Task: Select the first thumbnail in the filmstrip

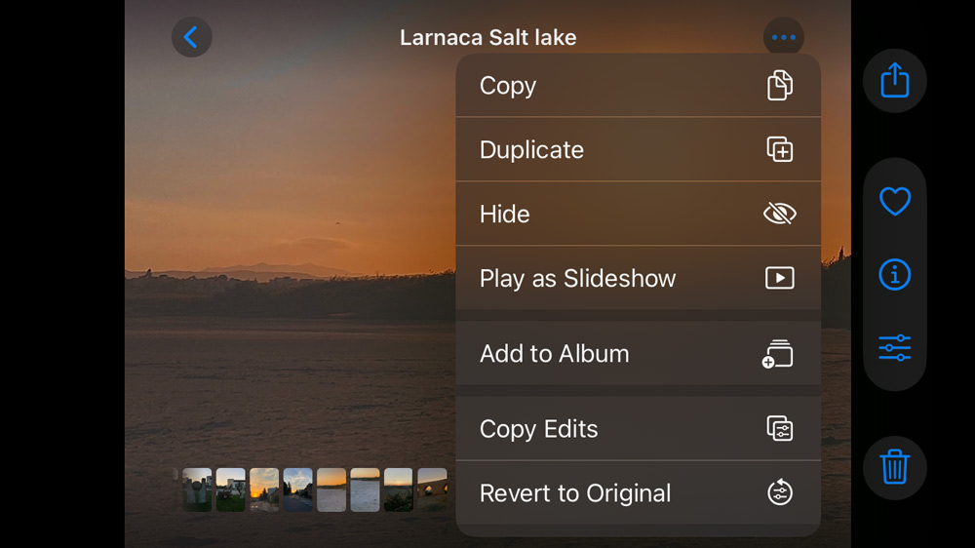Action: click(x=197, y=489)
